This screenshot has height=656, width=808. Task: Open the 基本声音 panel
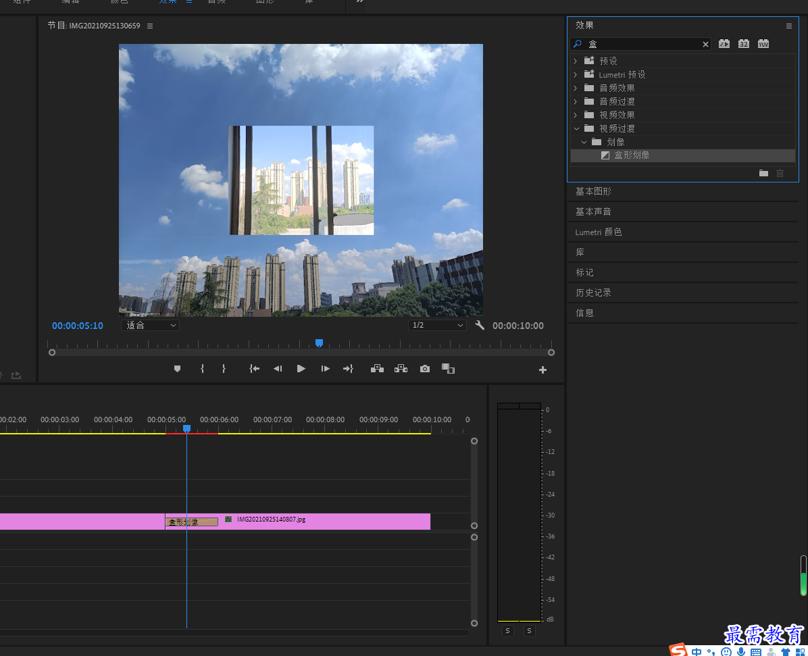pos(594,211)
